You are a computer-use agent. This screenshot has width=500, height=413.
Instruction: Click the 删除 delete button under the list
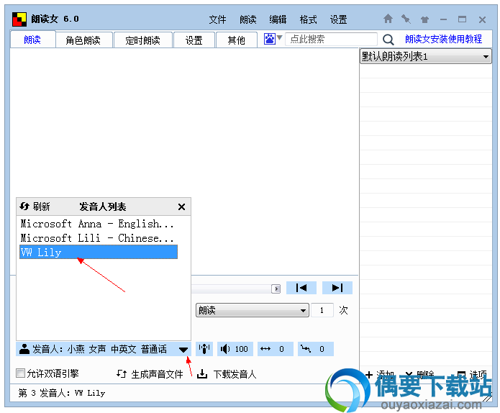click(x=419, y=374)
